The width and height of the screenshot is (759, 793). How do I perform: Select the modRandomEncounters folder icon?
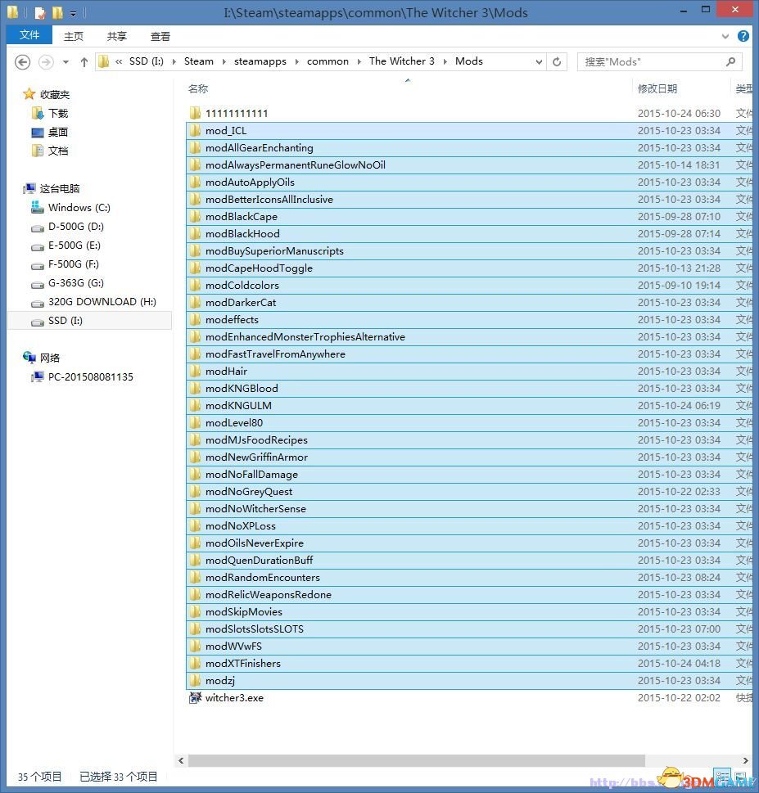(x=195, y=578)
